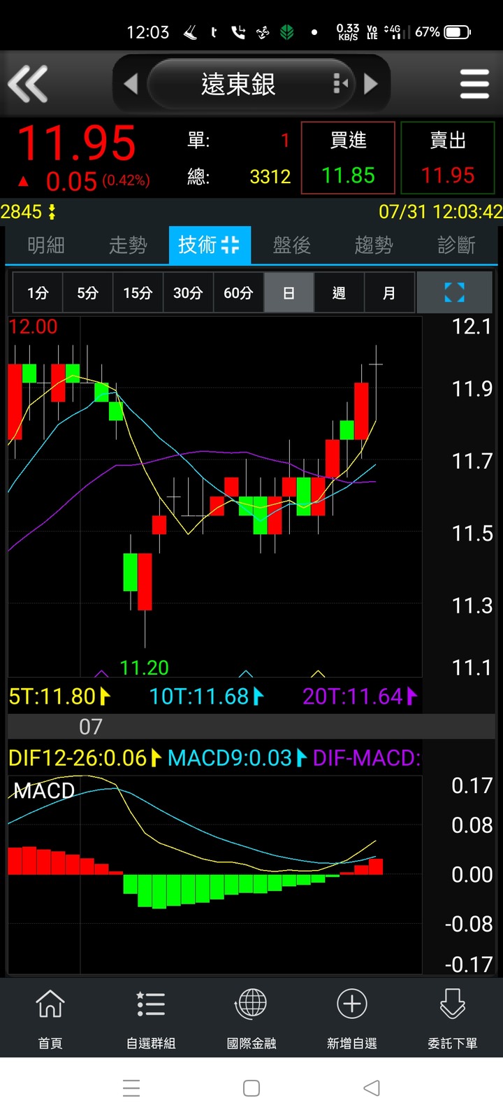The height and width of the screenshot is (1119, 503).
Task: Tap the MACD indicator title
Action: coord(44,790)
